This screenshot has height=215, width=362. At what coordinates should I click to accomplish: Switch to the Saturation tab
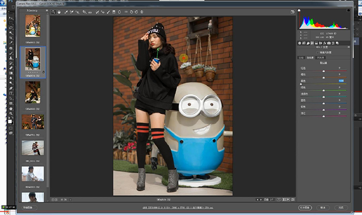pyautogui.click(x=310, y=58)
